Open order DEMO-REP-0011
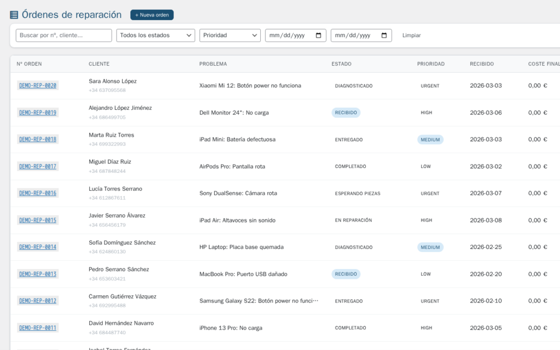Image resolution: width=560 pixels, height=350 pixels. pyautogui.click(x=37, y=328)
